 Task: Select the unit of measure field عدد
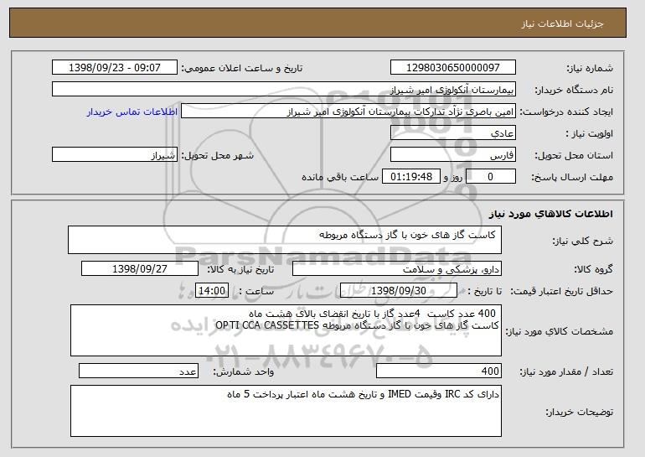coord(138,371)
